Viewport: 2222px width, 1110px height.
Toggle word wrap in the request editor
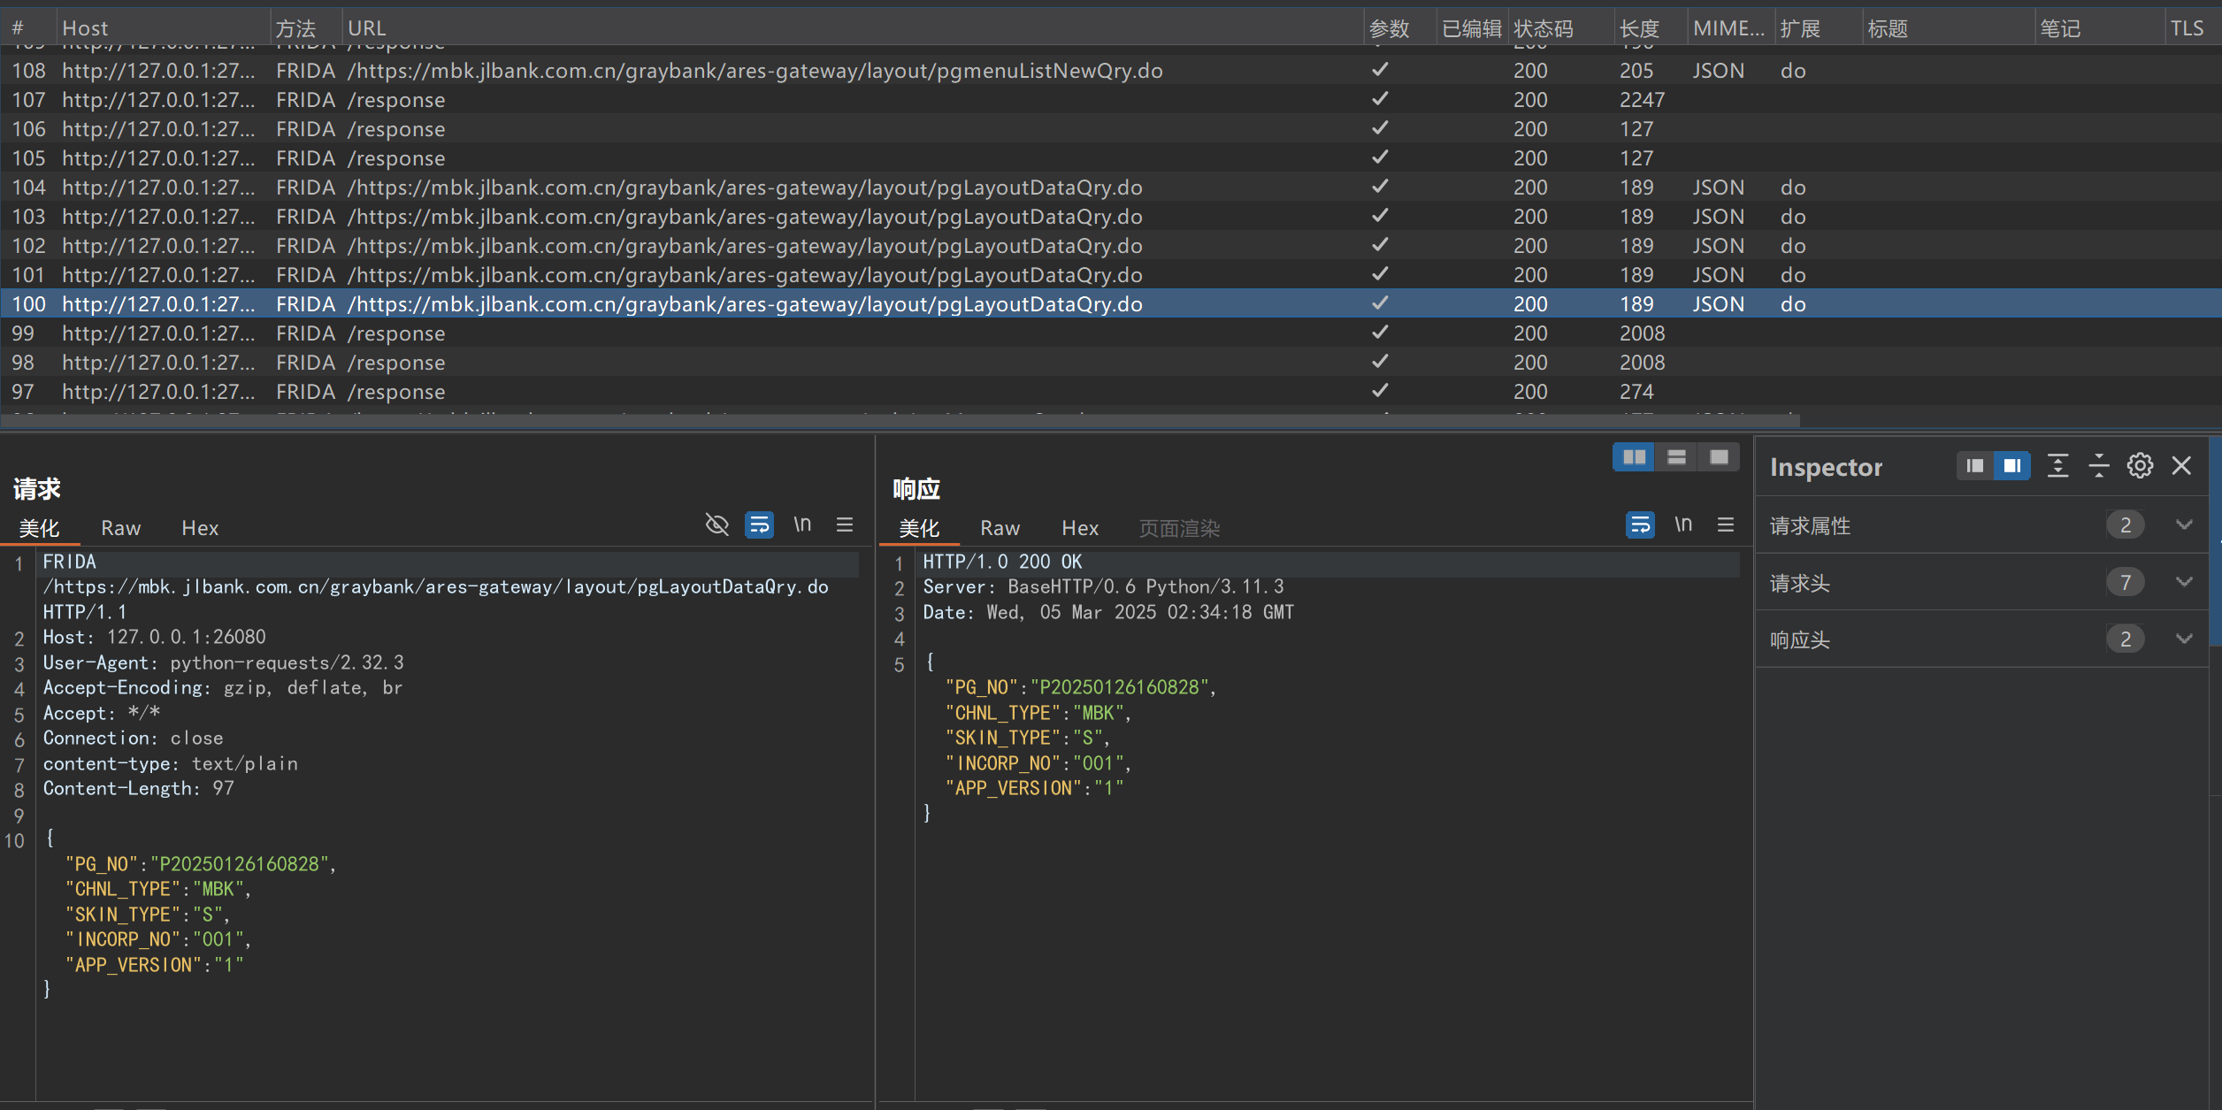point(759,525)
